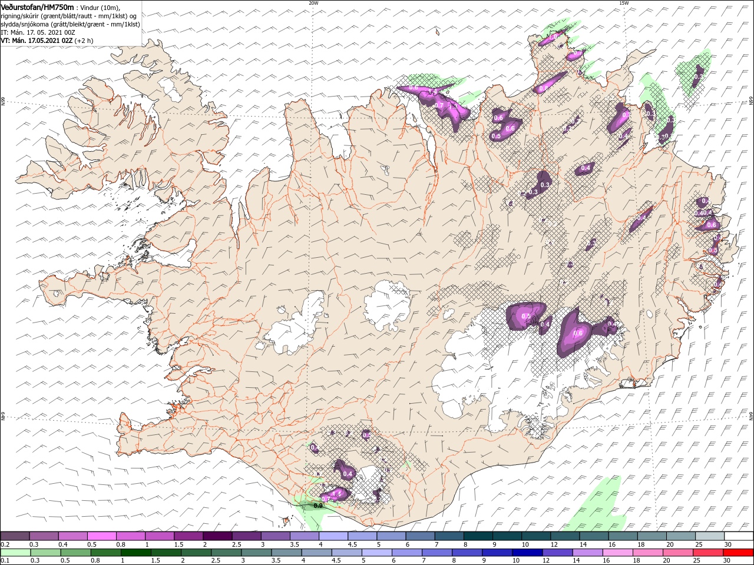
Task: Select the white 30 swatch ending the top legend
Action: tap(739, 536)
